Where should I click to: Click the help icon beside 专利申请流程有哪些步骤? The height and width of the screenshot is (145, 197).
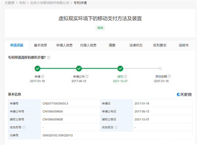point(49,58)
